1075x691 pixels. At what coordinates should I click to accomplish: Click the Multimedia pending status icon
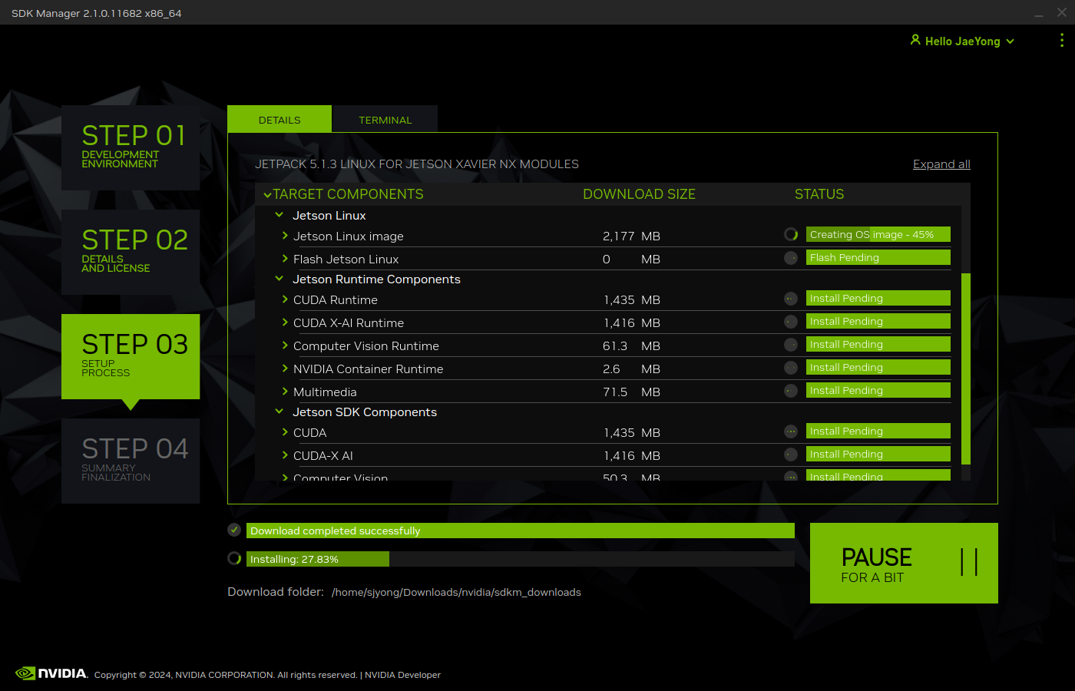pos(791,391)
